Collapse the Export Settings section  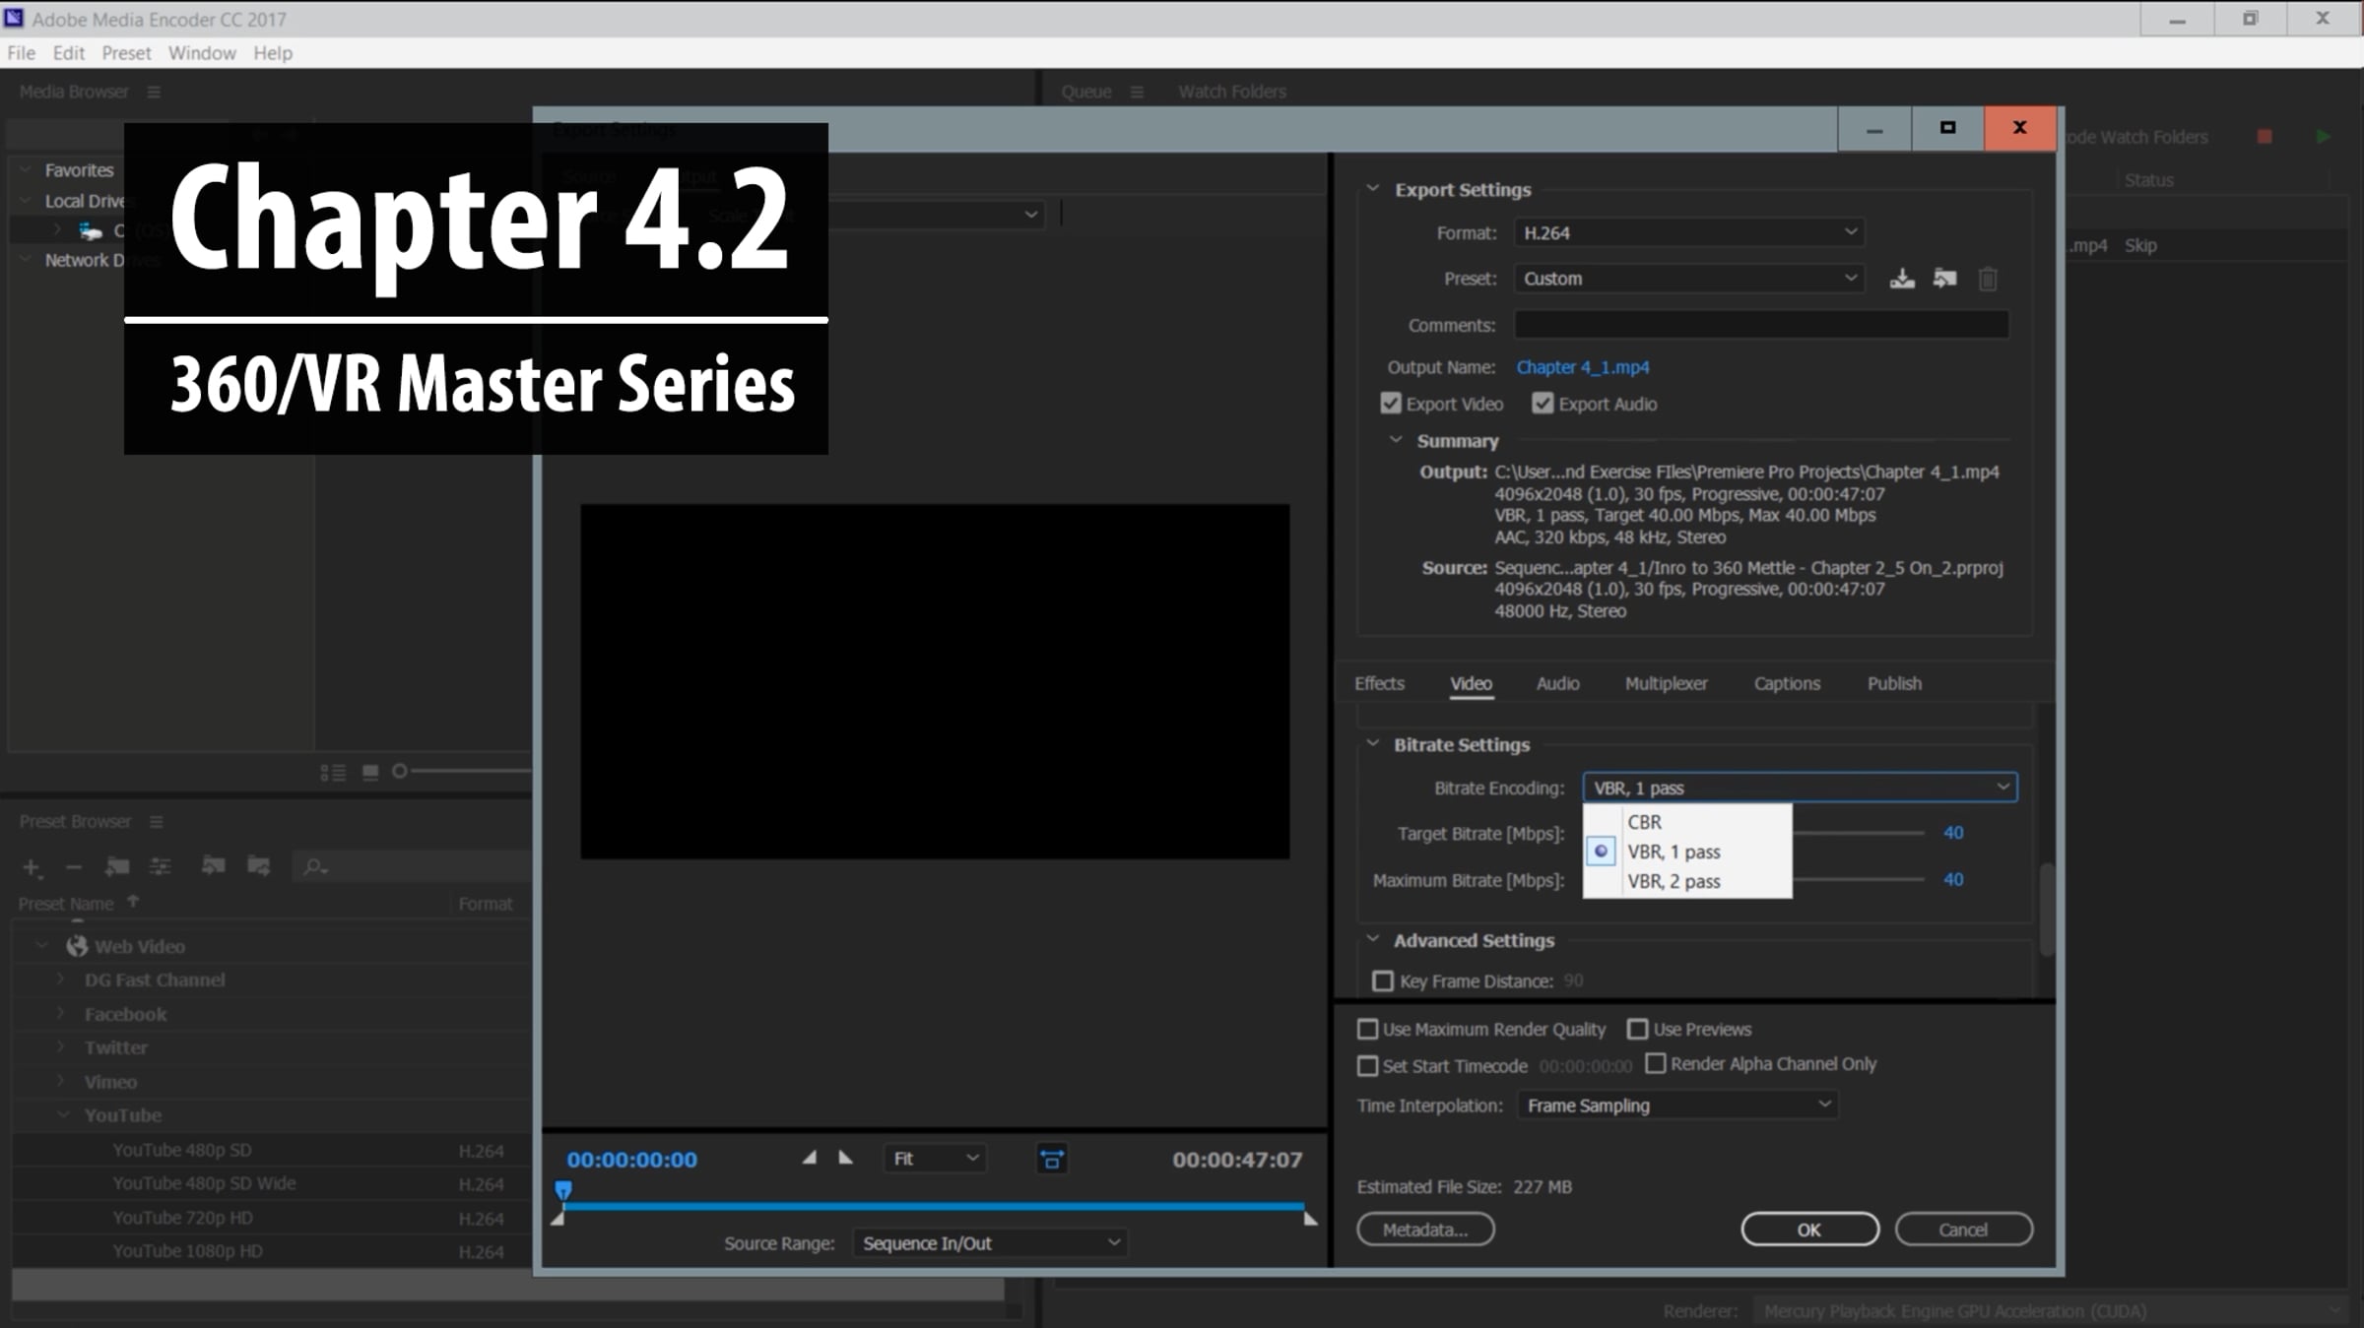point(1372,189)
